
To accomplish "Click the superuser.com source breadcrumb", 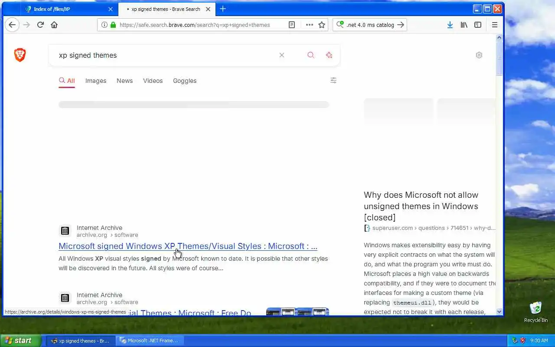I will pyautogui.click(x=434, y=228).
